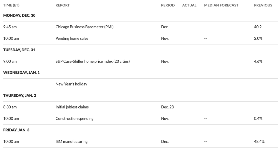
Task: Select the Pending home sales report
Action: point(72,38)
